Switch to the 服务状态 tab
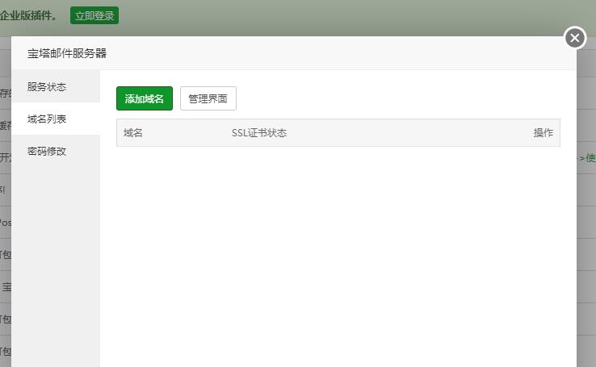Image resolution: width=596 pixels, height=367 pixels. coord(56,87)
